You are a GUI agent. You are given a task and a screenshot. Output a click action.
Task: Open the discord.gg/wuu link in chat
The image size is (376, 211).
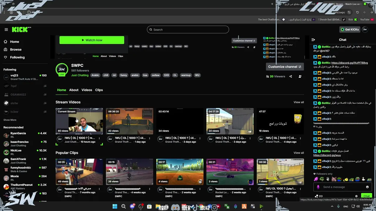tap(327, 155)
